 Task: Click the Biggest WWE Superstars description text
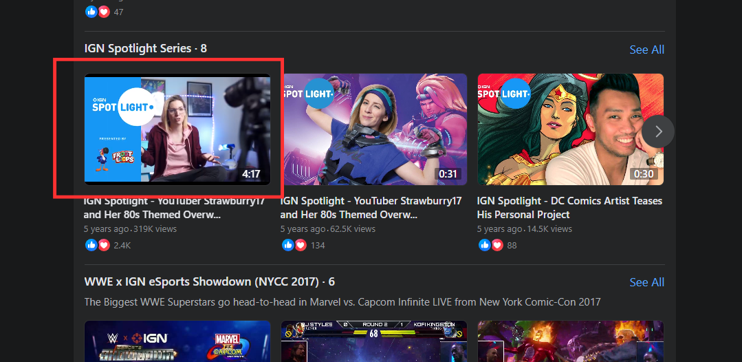pos(342,302)
